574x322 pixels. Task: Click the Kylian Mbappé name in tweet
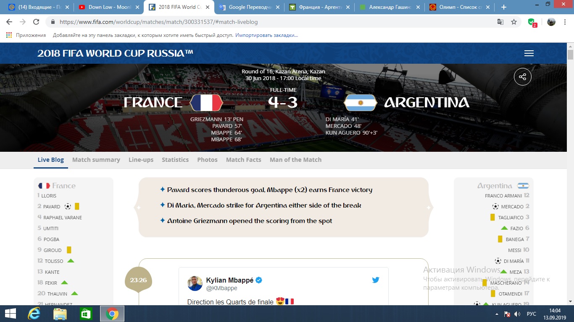(x=230, y=280)
